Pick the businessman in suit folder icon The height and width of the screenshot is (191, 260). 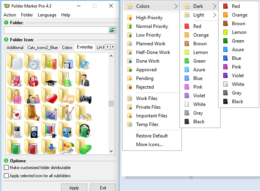point(83,79)
